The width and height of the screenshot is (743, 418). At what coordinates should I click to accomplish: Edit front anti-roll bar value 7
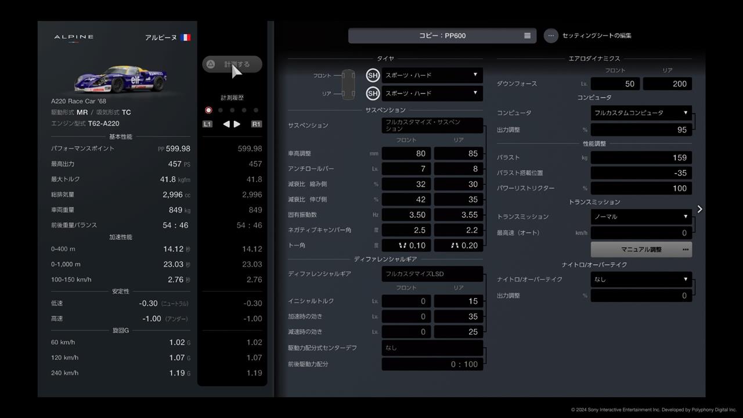406,169
